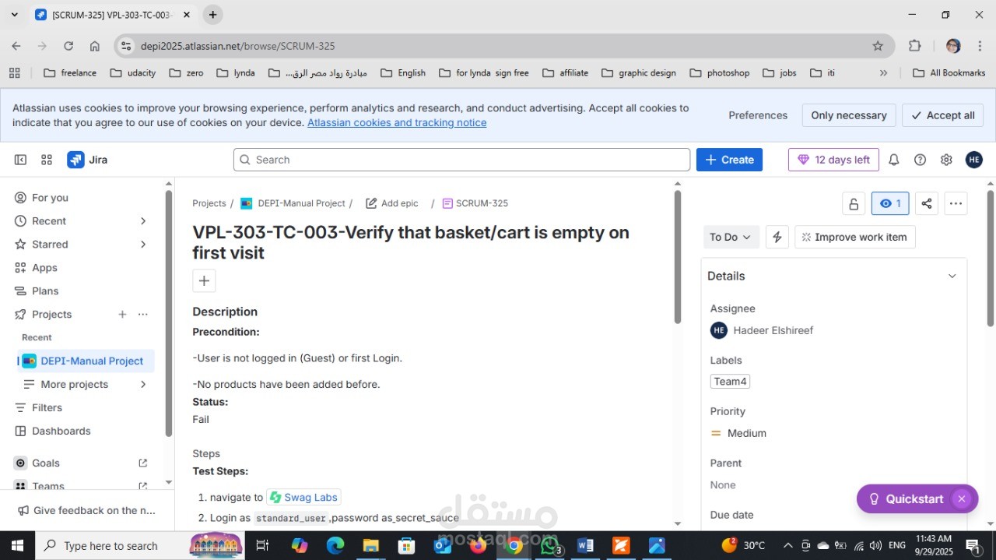Expand the Starred menu chevron
996x560 pixels.
point(143,244)
